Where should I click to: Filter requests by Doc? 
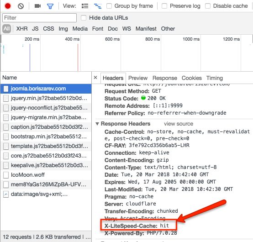(x=113, y=29)
